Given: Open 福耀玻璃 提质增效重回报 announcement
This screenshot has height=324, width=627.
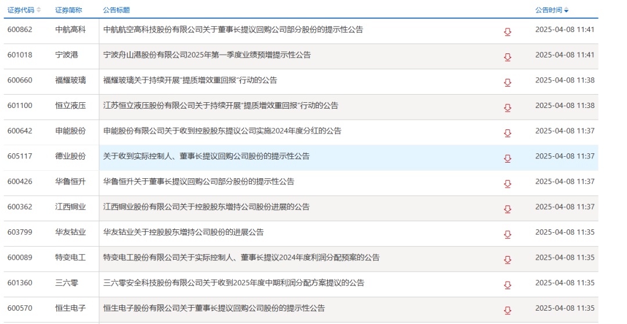Looking at the screenshot, I should click(x=190, y=80).
